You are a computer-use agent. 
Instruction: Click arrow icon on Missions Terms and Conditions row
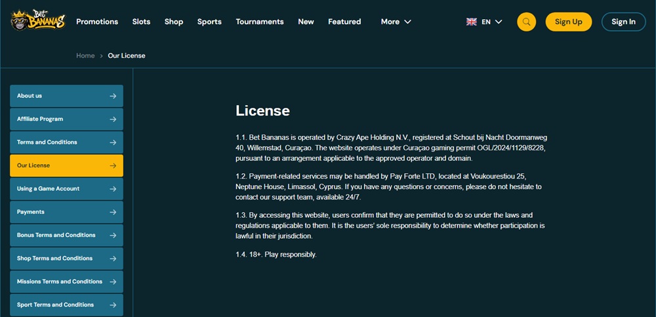(113, 282)
